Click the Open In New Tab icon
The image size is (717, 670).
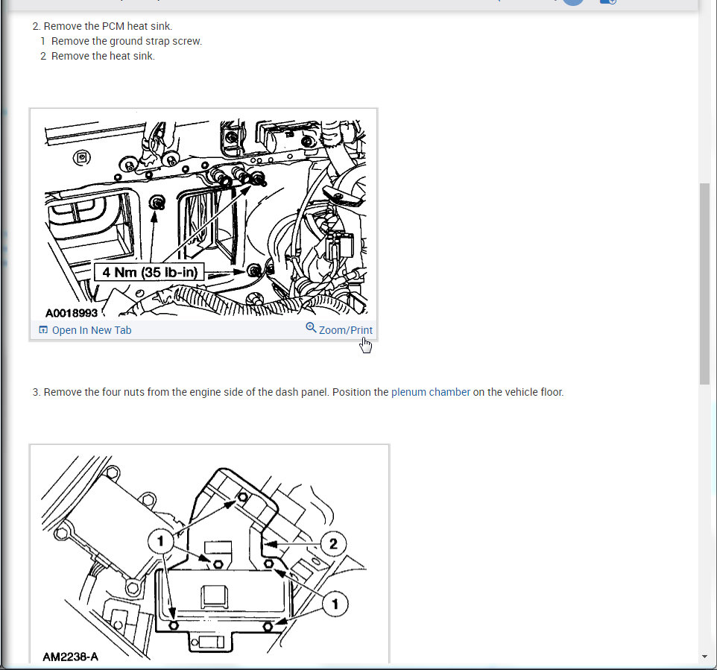(x=43, y=329)
